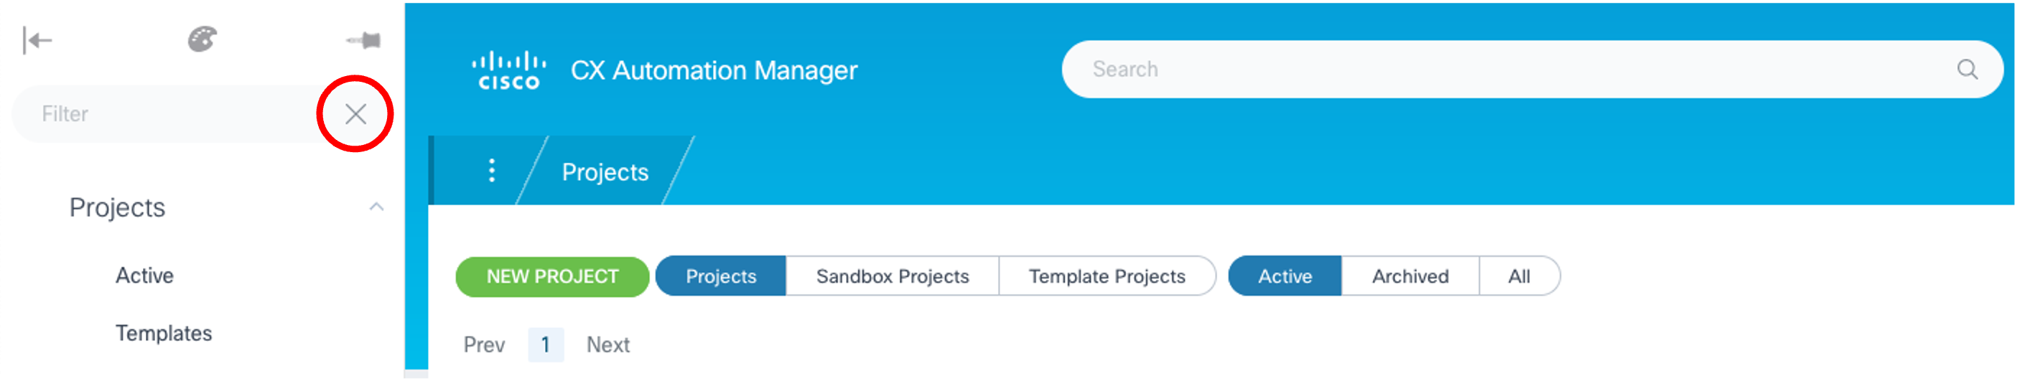This screenshot has width=2017, height=381.
Task: Switch to Template Projects
Action: click(x=1107, y=276)
